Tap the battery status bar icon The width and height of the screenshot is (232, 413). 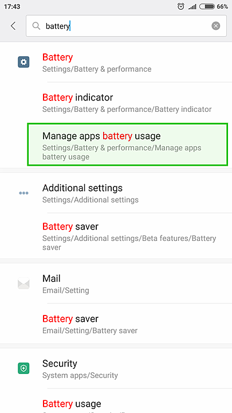coord(207,6)
